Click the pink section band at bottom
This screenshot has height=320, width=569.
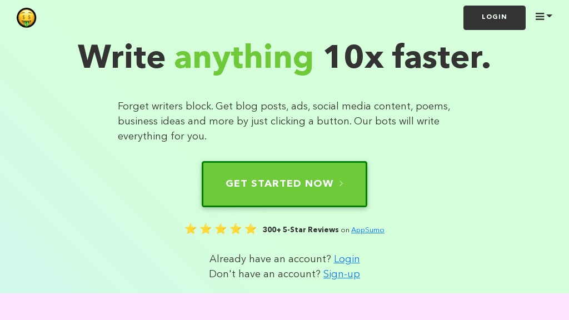pos(284,307)
